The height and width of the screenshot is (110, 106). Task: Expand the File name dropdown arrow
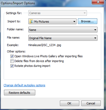[x=95, y=38]
